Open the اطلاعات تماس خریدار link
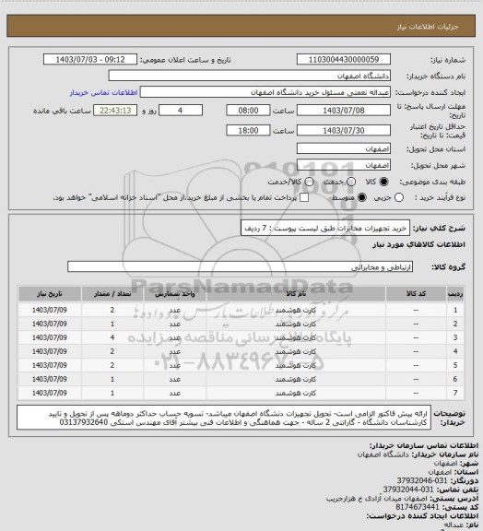 click(103, 92)
